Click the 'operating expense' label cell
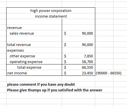The height and width of the screenshot is (107, 127). [34, 62]
